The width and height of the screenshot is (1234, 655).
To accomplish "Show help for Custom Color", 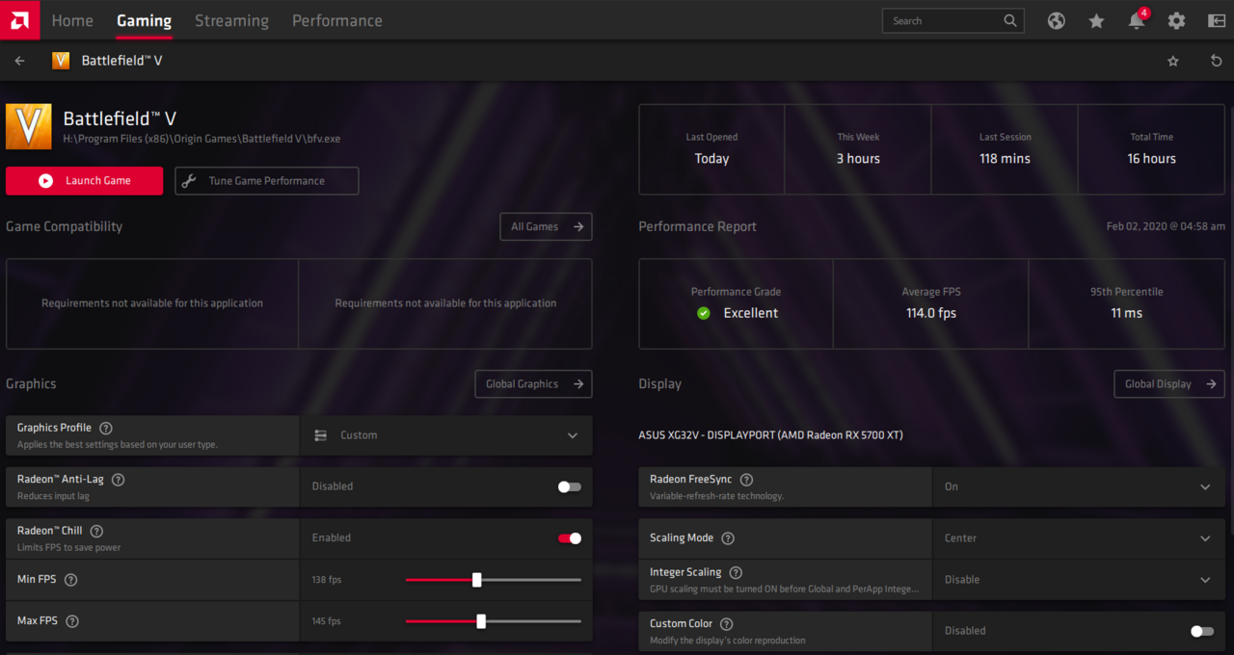I will coord(727,624).
